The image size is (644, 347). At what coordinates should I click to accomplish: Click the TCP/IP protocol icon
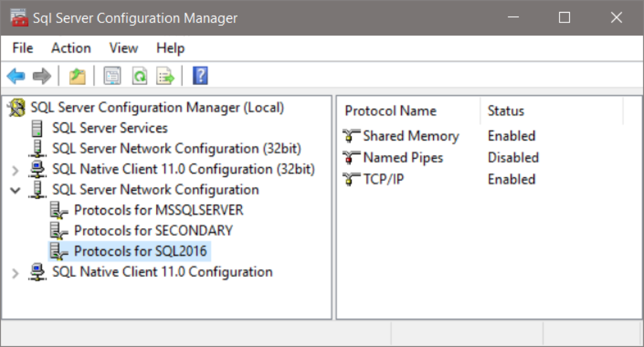pos(351,179)
